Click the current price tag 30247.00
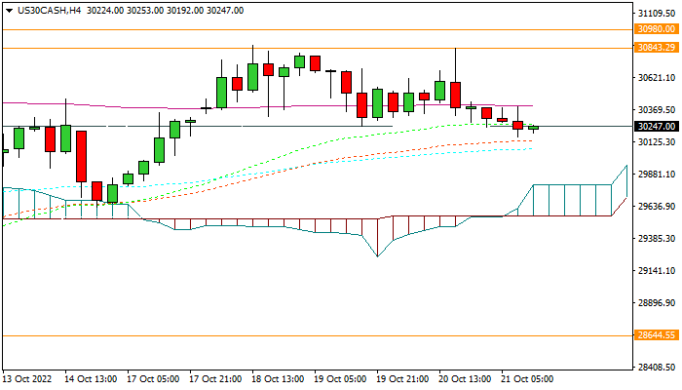The image size is (682, 390). click(655, 126)
